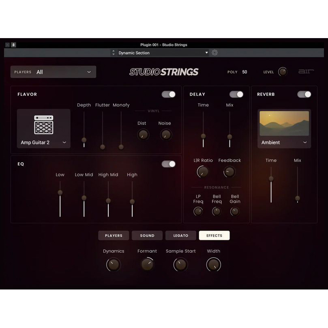Click the Vinyl Noise knob
Screen dimensions: 328x328
(x=166, y=135)
